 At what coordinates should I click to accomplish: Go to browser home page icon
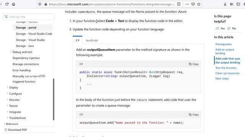tap(14, 4)
